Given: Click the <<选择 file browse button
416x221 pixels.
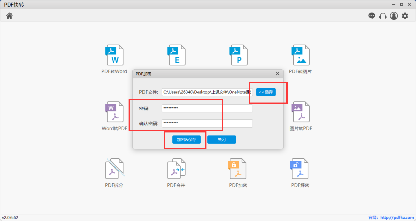Looking at the screenshot, I should click(x=266, y=92).
